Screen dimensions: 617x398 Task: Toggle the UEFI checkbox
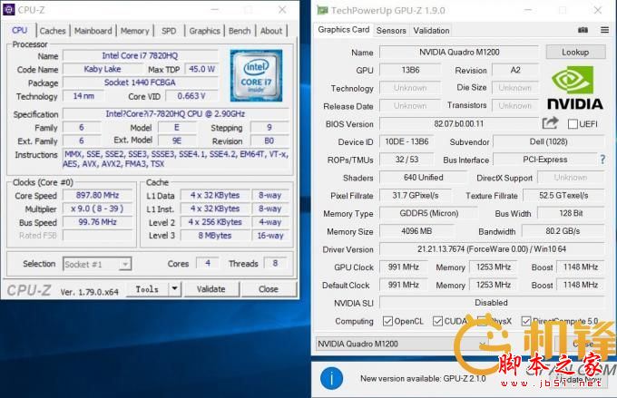click(x=573, y=124)
